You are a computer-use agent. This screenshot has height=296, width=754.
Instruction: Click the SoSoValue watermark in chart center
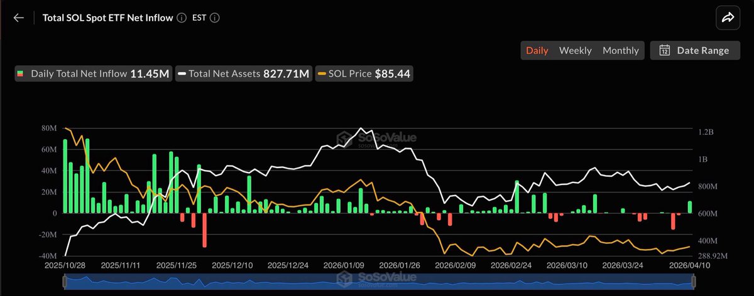(x=376, y=139)
